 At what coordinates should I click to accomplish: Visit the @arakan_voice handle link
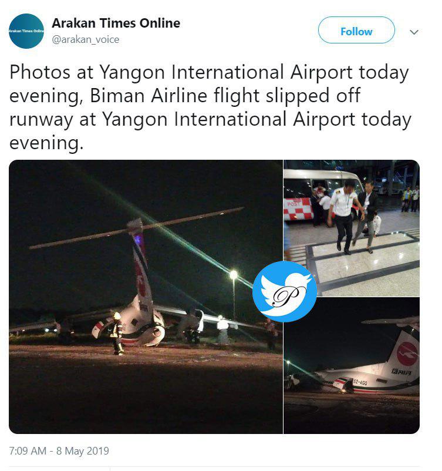tap(86, 39)
